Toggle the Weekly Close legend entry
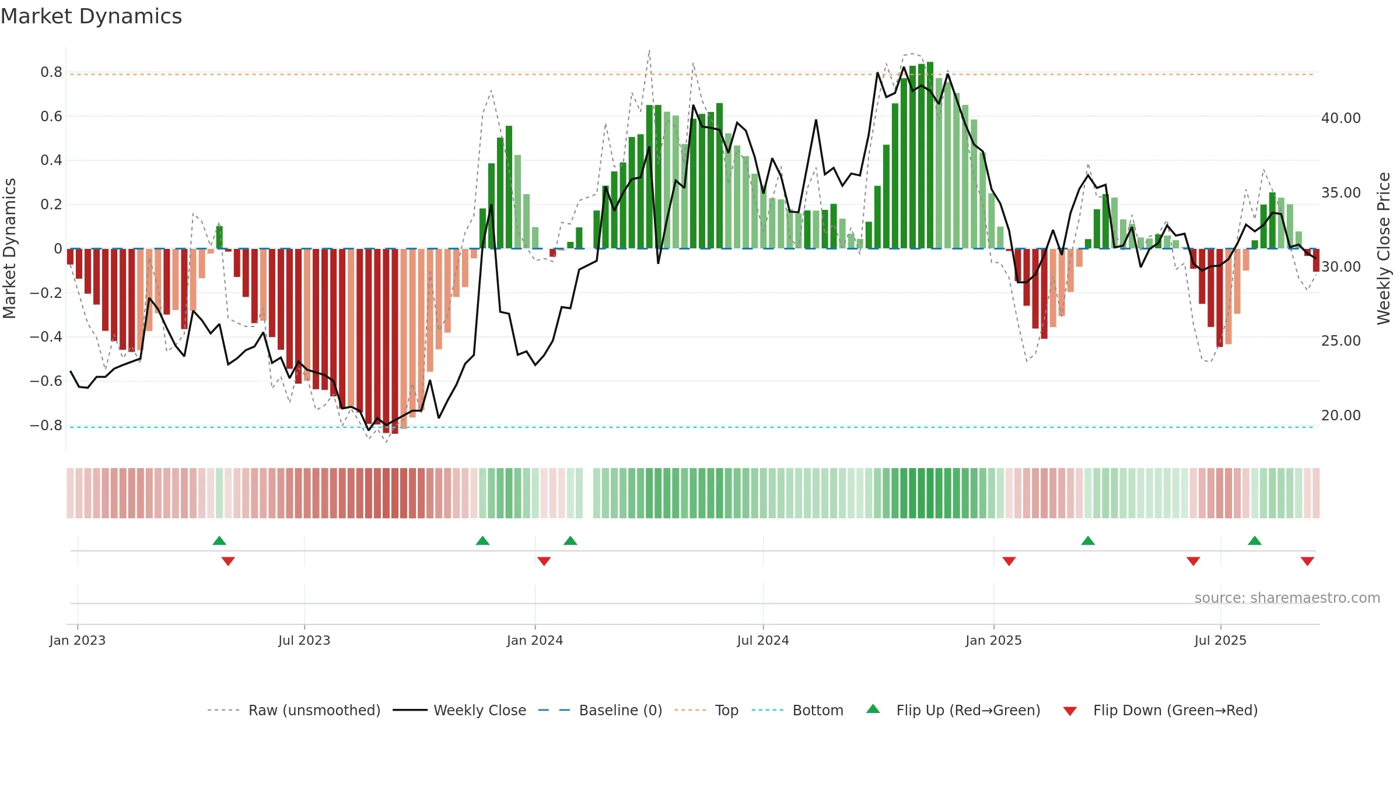The height and width of the screenshot is (787, 1400). (460, 710)
